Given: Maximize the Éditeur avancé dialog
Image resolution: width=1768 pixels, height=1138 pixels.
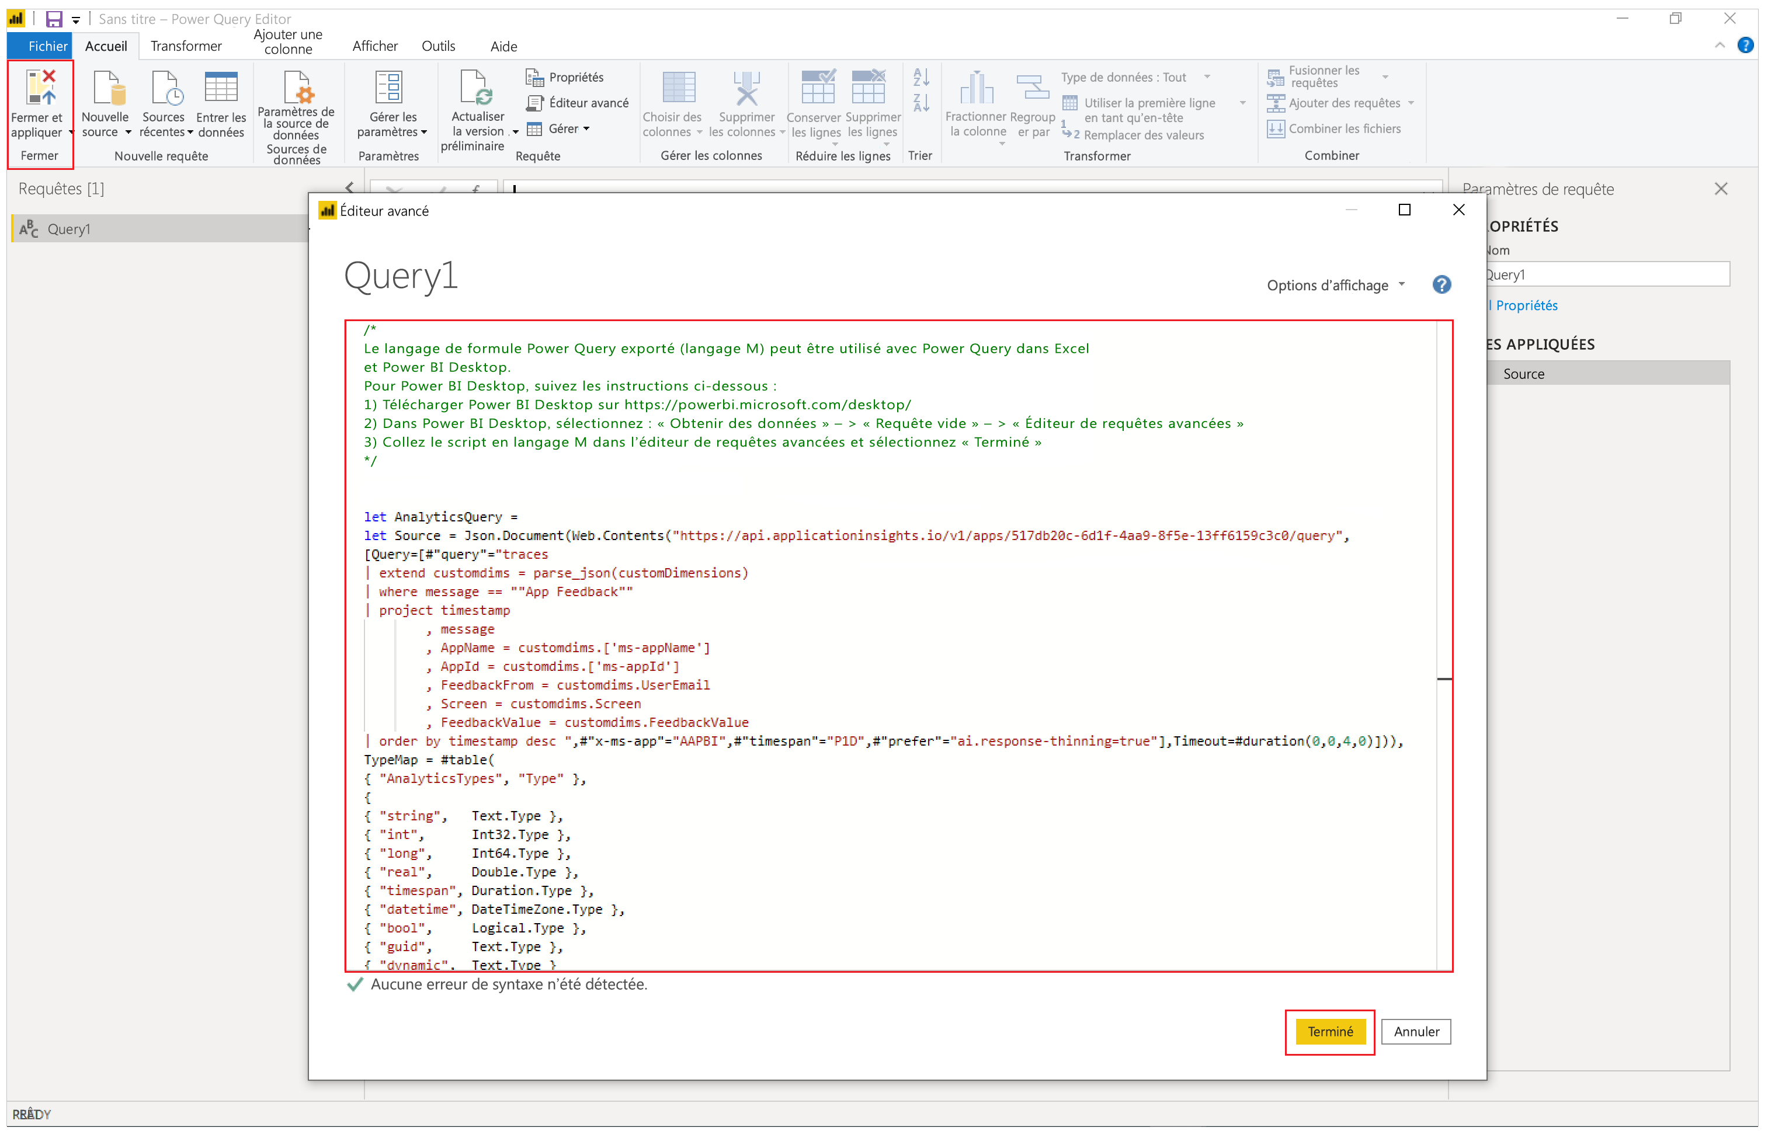Looking at the screenshot, I should (x=1404, y=210).
